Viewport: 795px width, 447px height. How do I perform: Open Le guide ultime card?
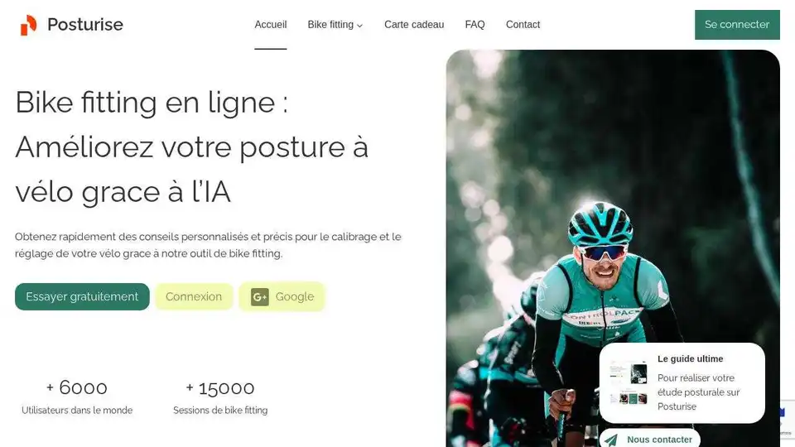682,382
